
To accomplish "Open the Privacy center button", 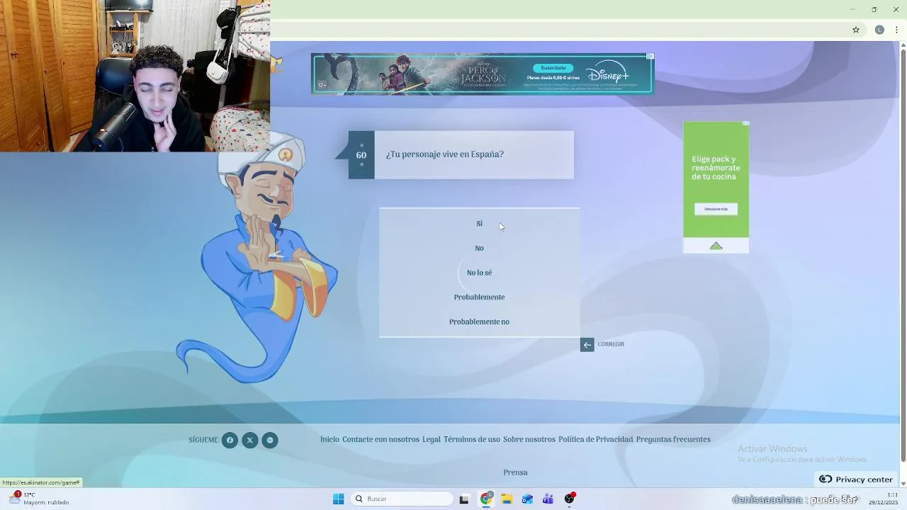I will click(856, 480).
